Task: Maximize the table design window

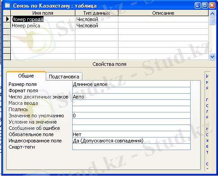Action: (x=205, y=6)
